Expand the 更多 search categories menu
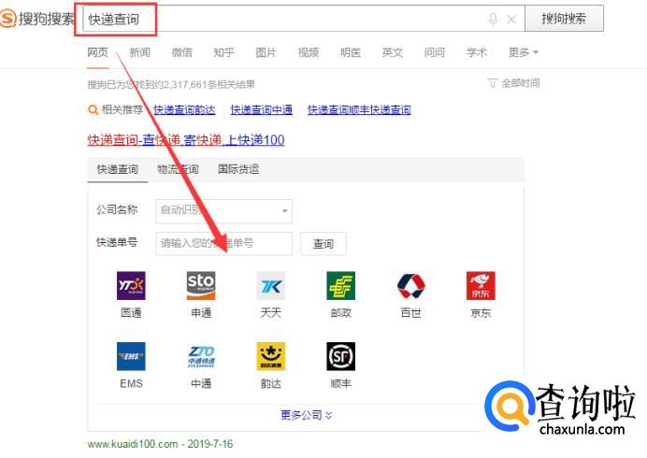This screenshot has height=458, width=647. tap(524, 52)
